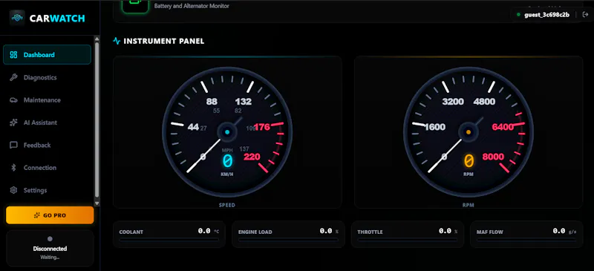Click the Dashboard grid icon
Image resolution: width=594 pixels, height=271 pixels.
click(x=13, y=55)
